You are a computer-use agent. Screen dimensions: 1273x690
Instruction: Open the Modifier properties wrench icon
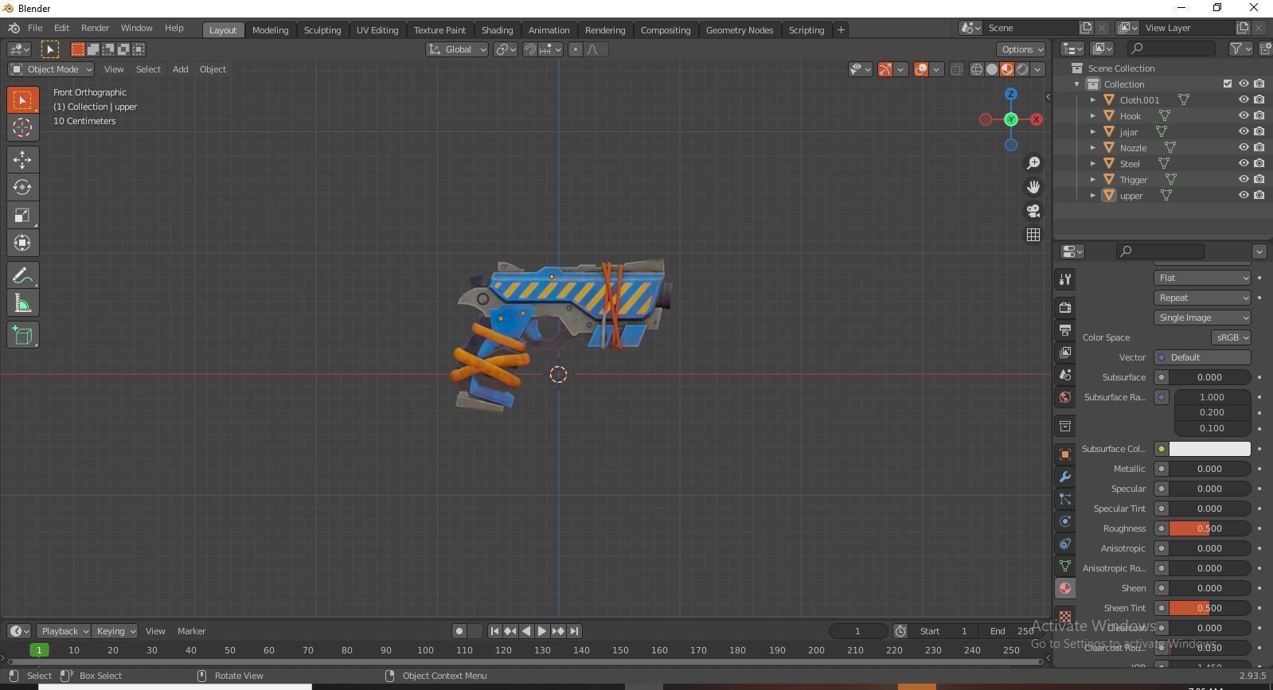coord(1065,477)
